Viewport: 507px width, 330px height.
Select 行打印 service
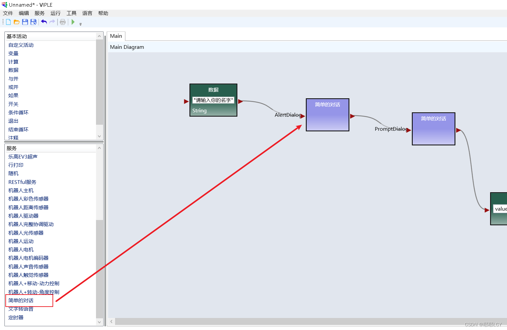pos(16,165)
